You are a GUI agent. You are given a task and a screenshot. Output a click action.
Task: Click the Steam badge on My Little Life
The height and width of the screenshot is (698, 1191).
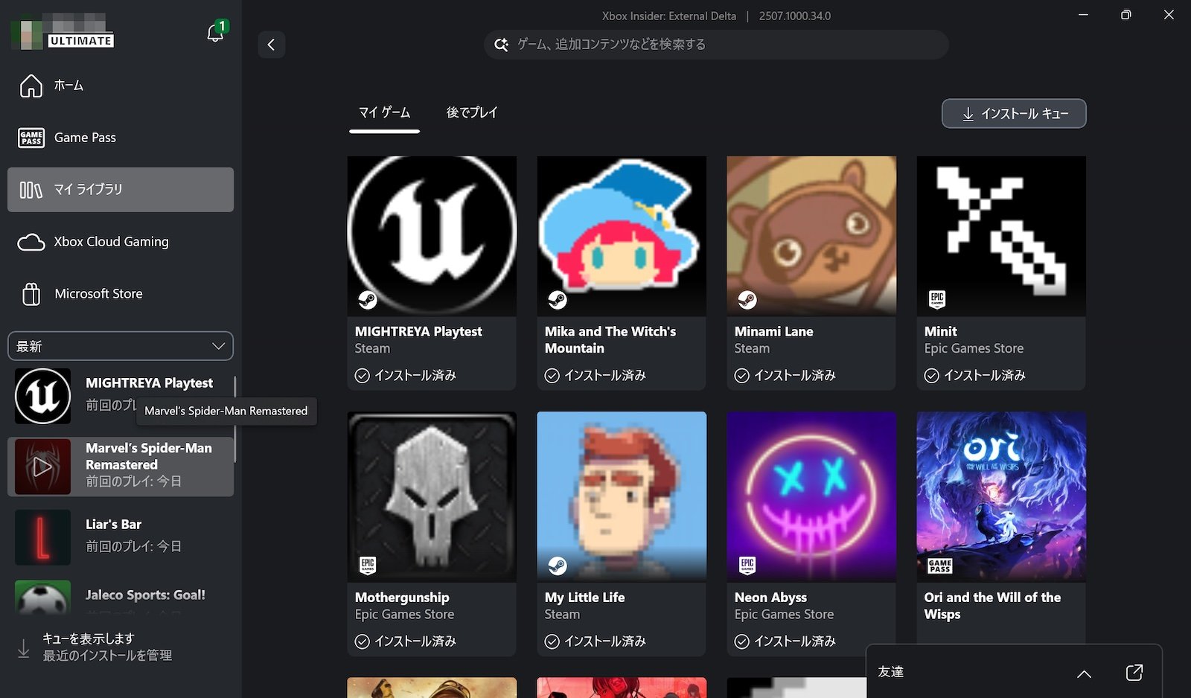point(558,566)
